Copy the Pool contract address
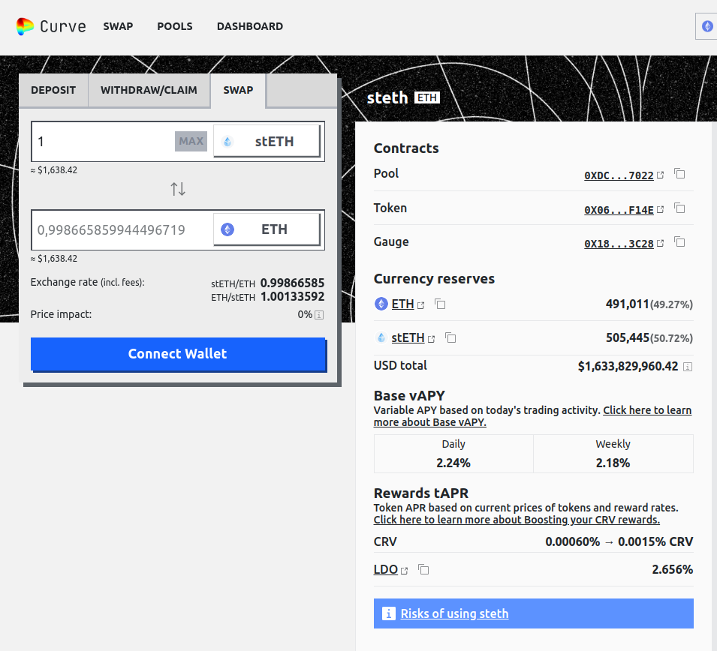Viewport: 717px width, 651px height. 679,174
